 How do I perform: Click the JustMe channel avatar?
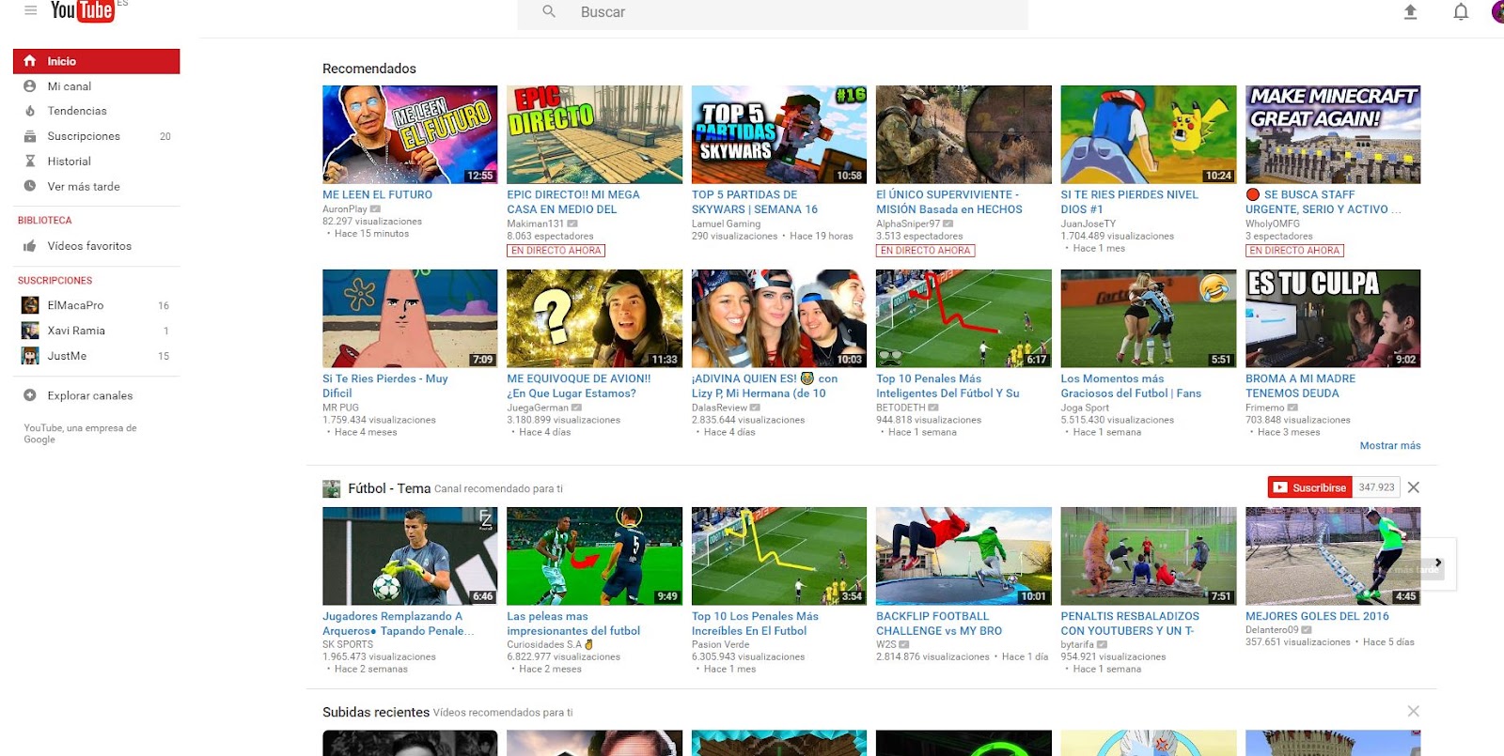30,356
